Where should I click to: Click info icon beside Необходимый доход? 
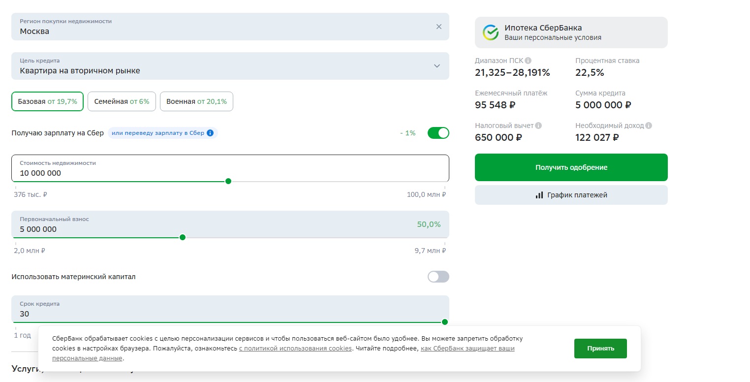pos(649,126)
